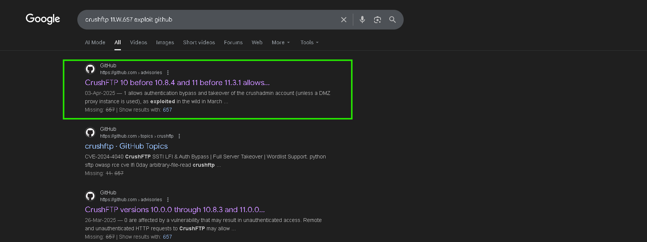Show results with 657 for the 03-Apr-2025 result

168,110
